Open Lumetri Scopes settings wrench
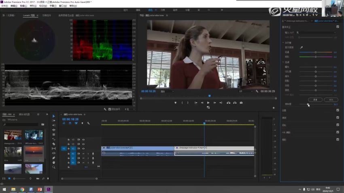This screenshot has height=193, width=344. (x=105, y=109)
